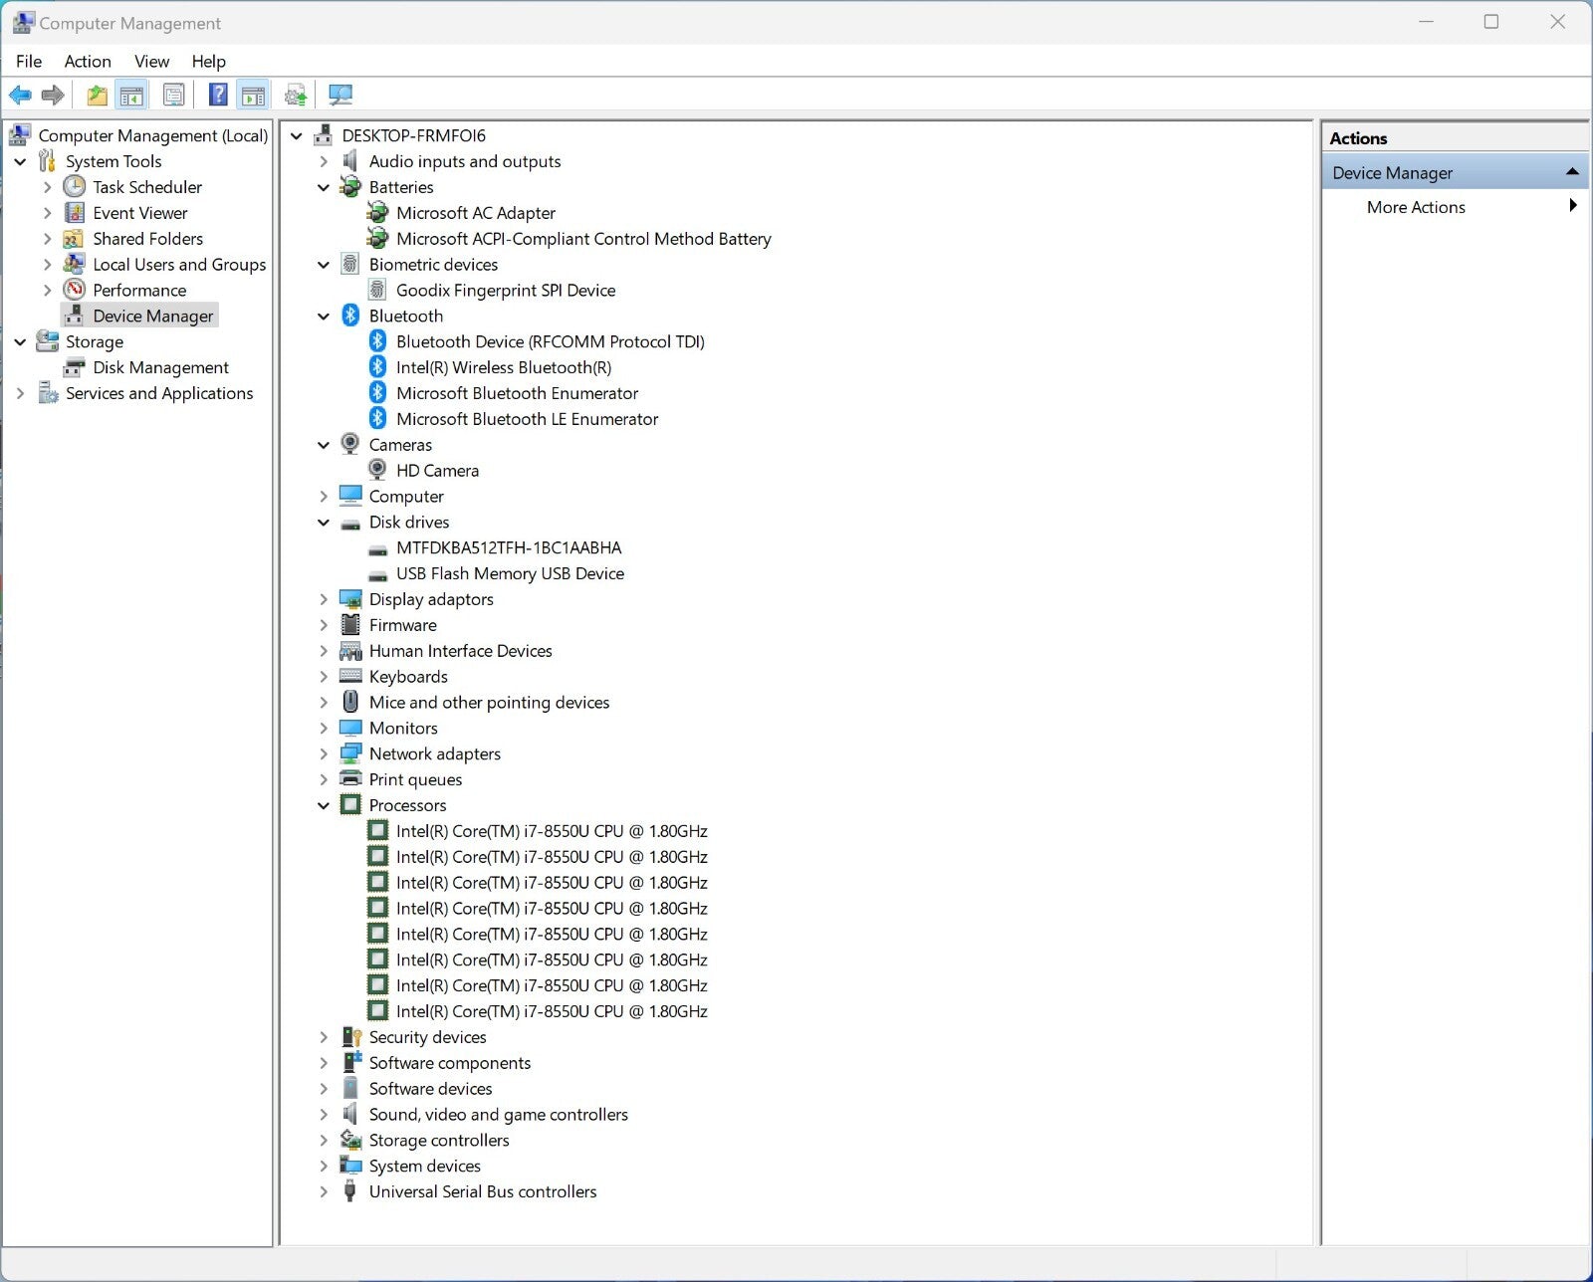Click the Print queues printer icon

point(350,778)
